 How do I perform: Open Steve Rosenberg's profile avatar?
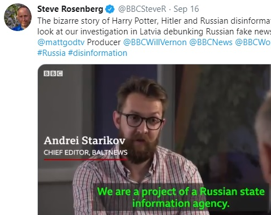18,17
